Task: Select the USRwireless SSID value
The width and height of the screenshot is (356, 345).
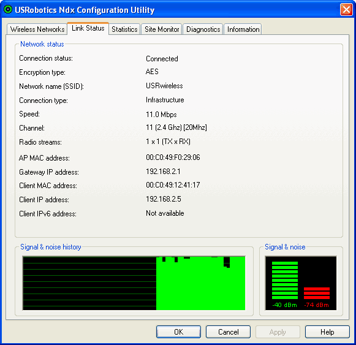Action: pos(164,86)
